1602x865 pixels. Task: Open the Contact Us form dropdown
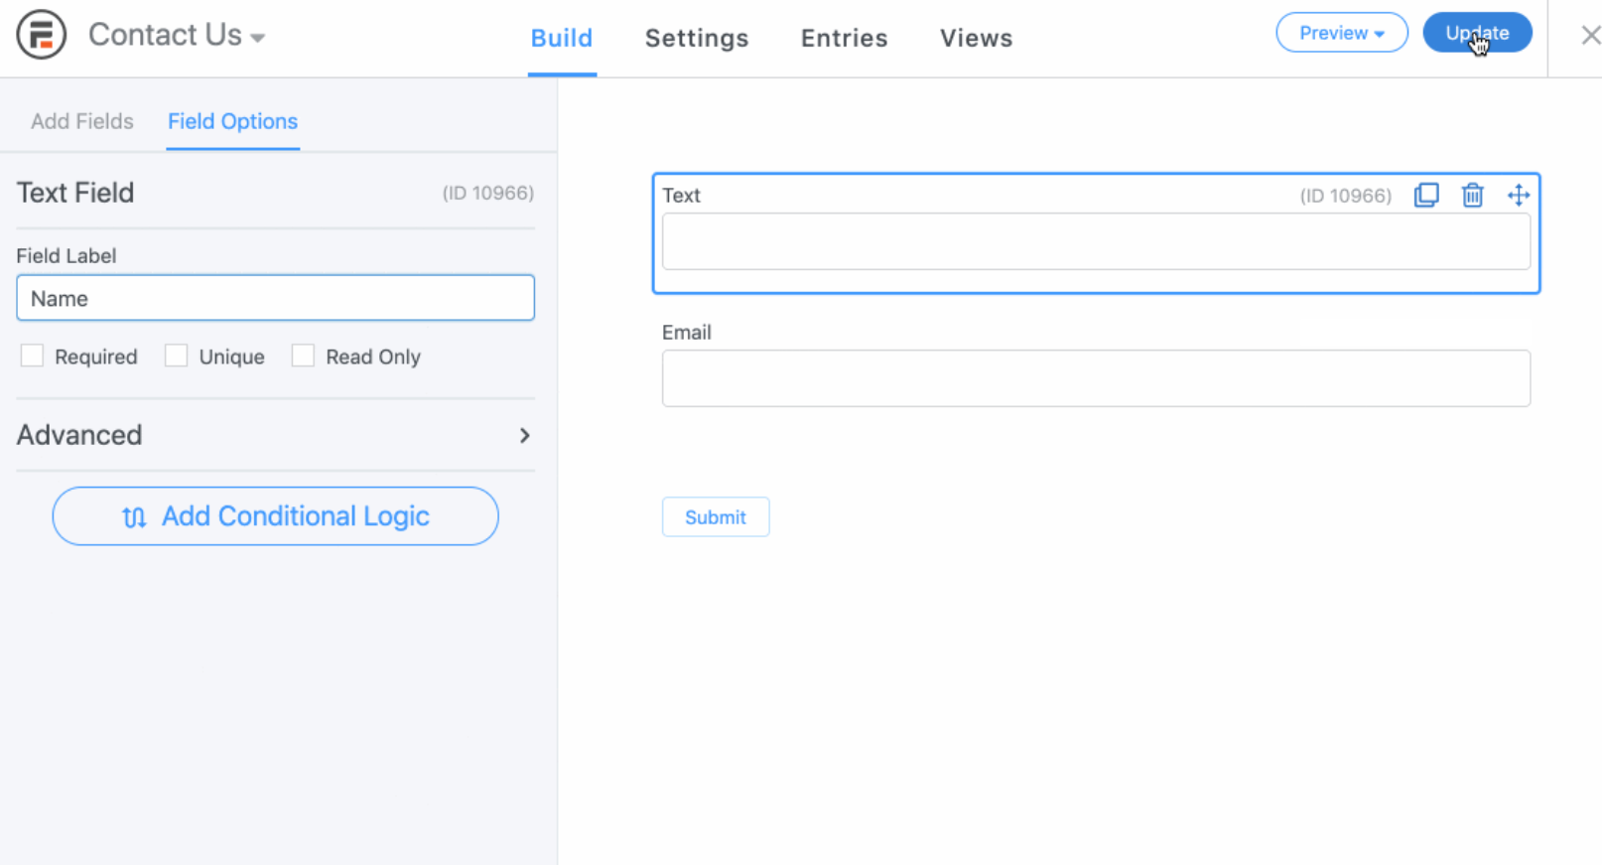[x=177, y=36]
